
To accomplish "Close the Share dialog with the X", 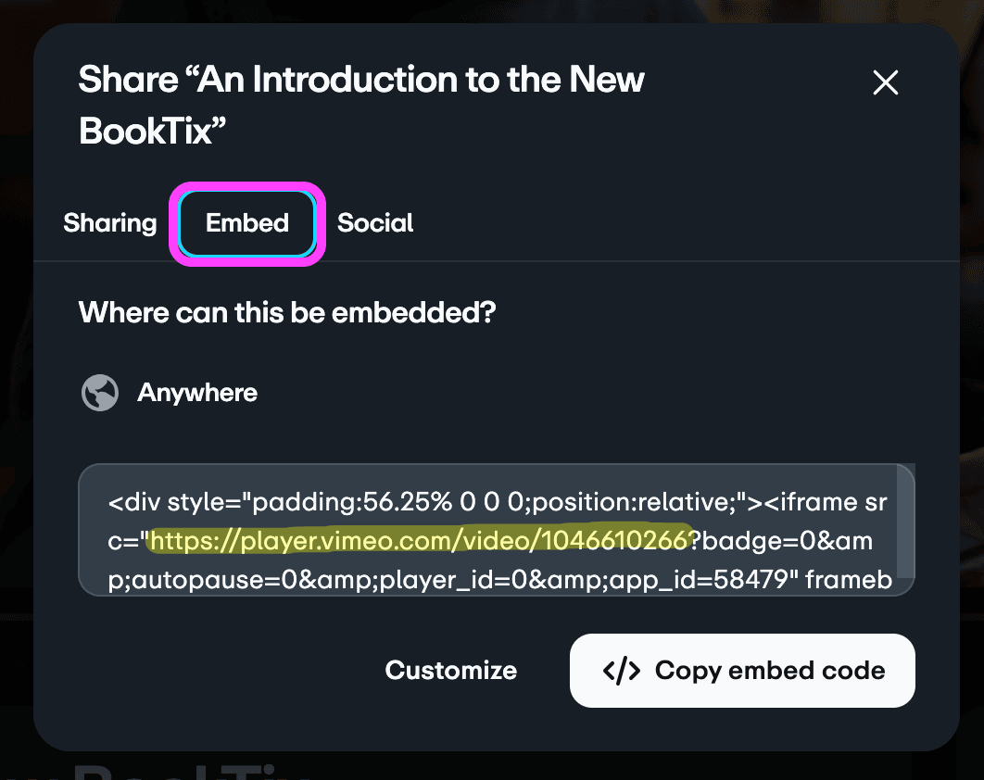I will pyautogui.click(x=886, y=82).
